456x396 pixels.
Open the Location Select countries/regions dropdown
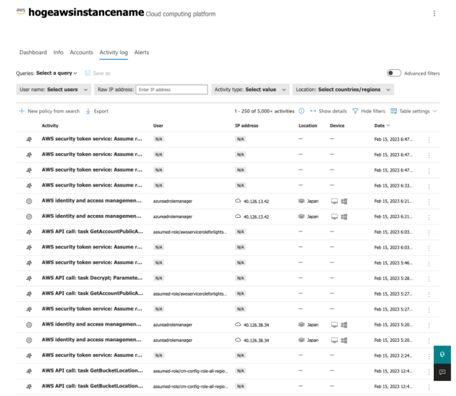(x=343, y=90)
